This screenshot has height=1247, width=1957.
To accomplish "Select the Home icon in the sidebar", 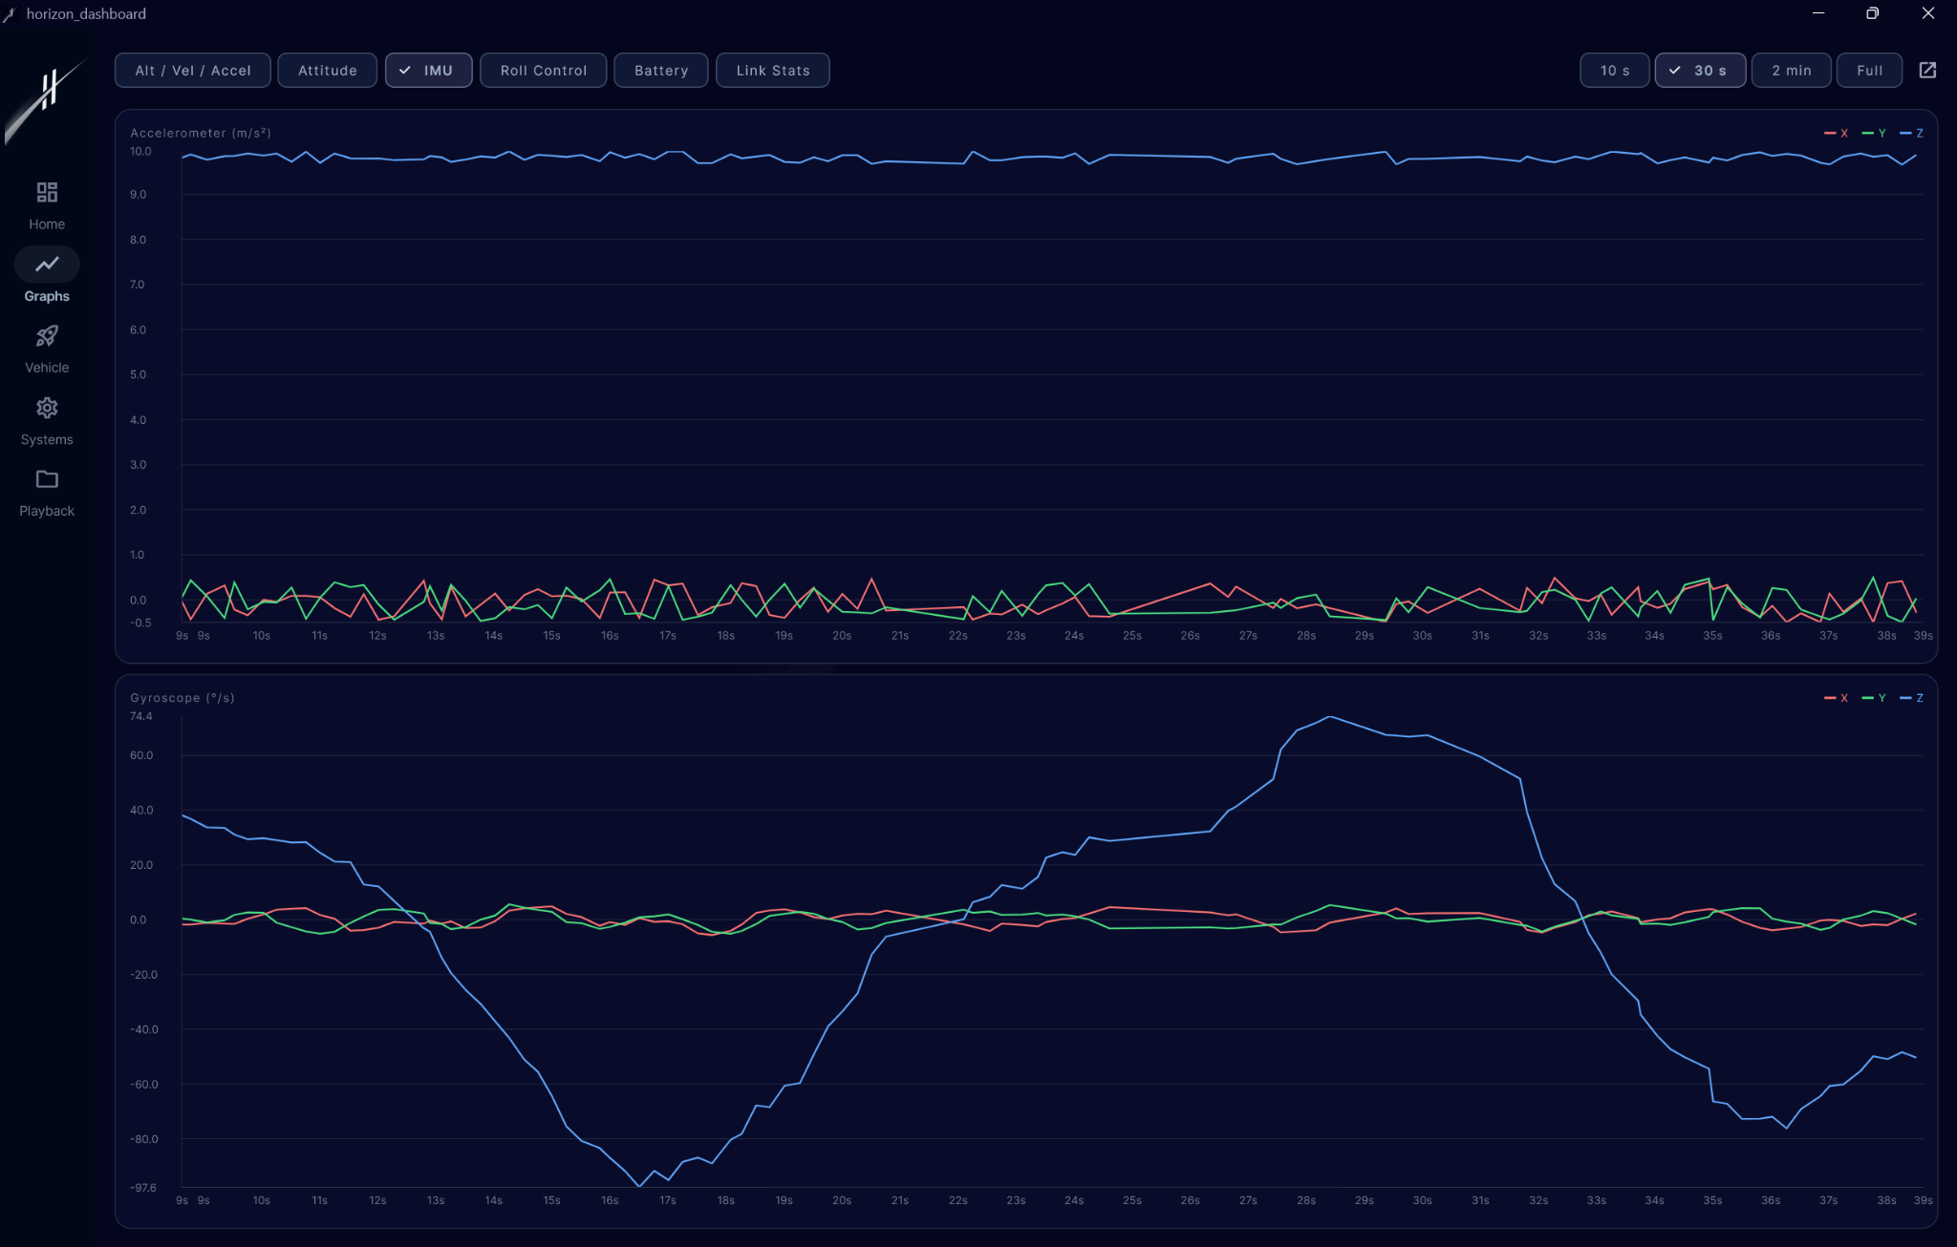I will (46, 203).
